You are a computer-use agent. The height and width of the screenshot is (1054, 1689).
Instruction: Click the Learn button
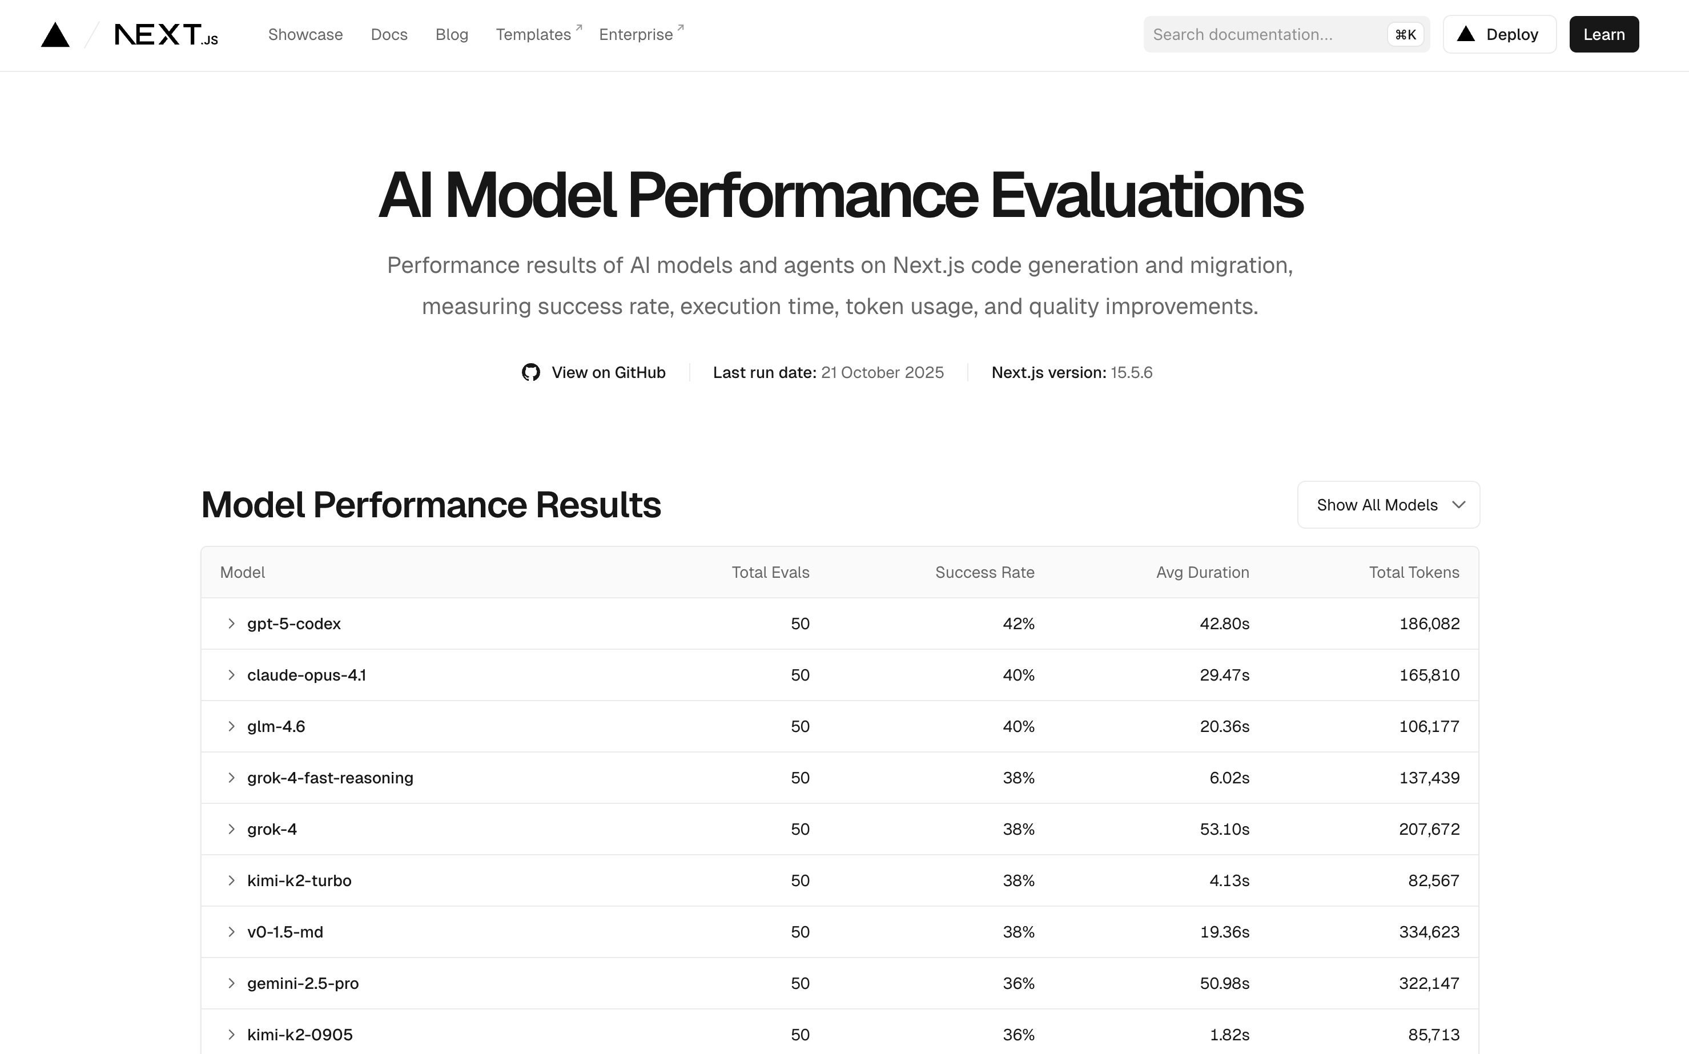[1603, 35]
